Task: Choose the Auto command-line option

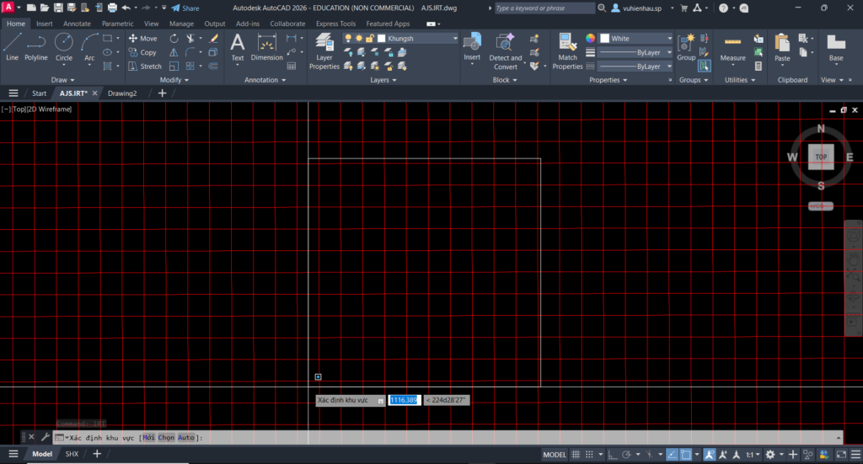Action: point(186,438)
